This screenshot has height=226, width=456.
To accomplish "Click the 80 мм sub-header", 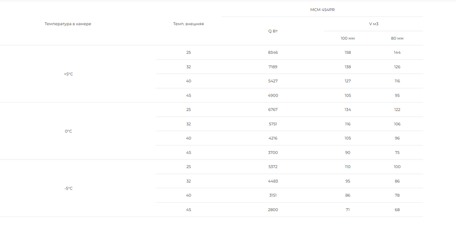I will click(x=397, y=38).
